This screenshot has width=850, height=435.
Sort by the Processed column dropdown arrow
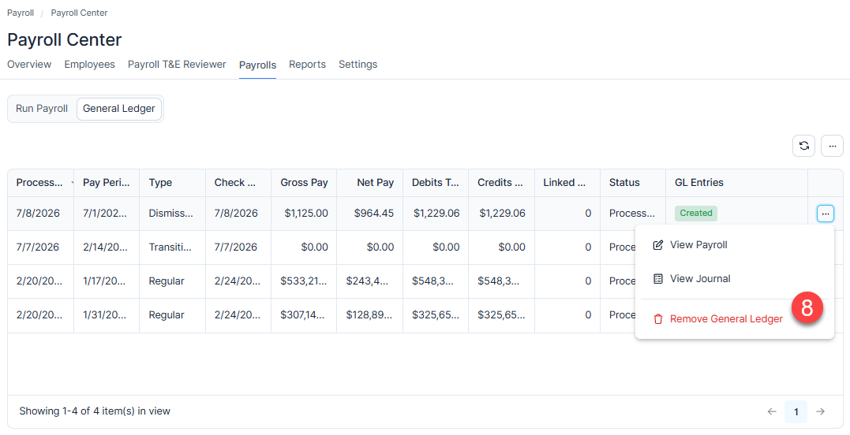[x=72, y=184]
